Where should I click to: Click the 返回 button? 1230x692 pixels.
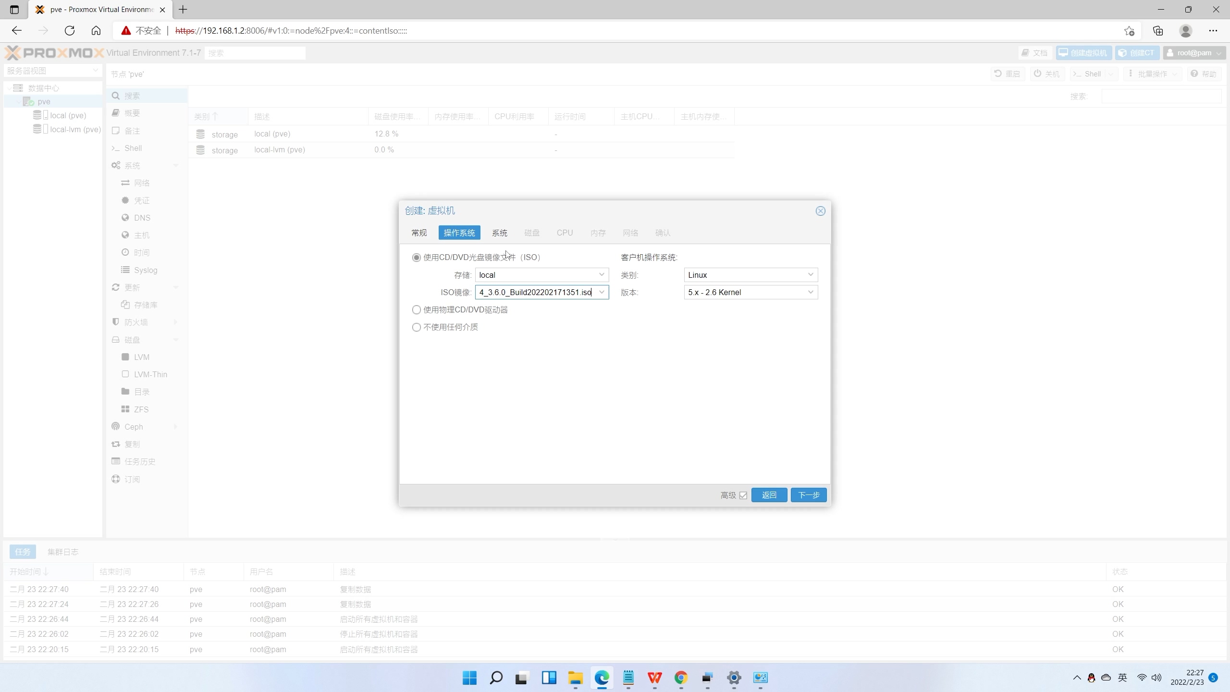coord(769,495)
